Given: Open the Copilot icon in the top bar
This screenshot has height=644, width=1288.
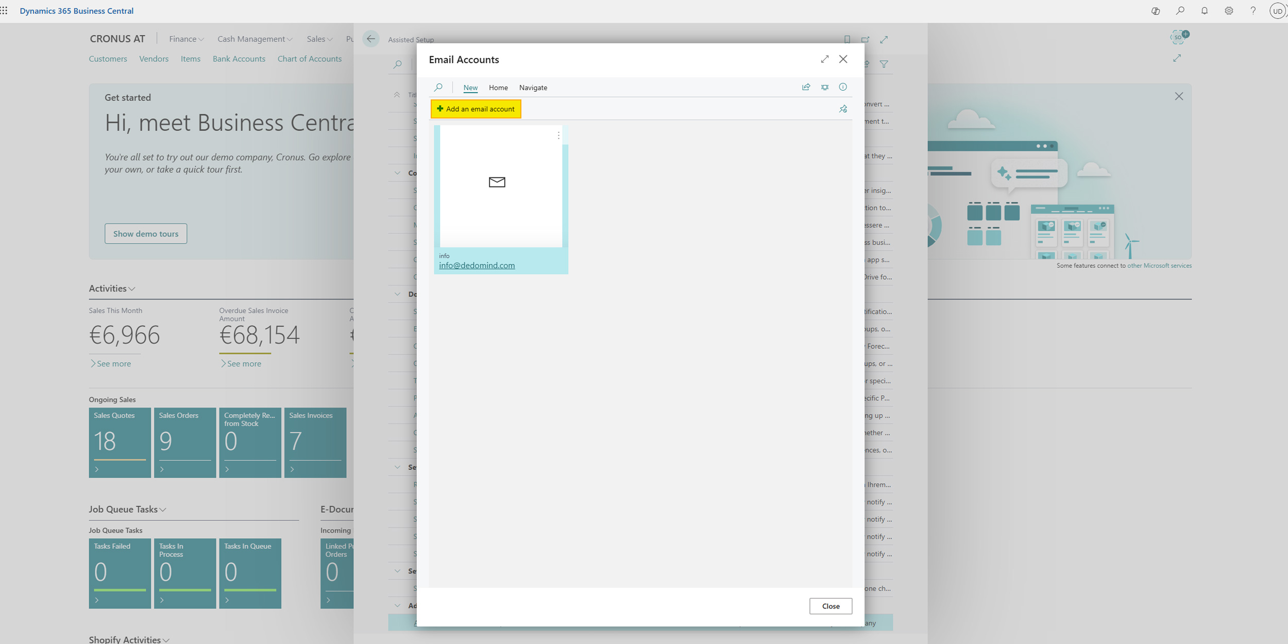Looking at the screenshot, I should coord(1155,10).
